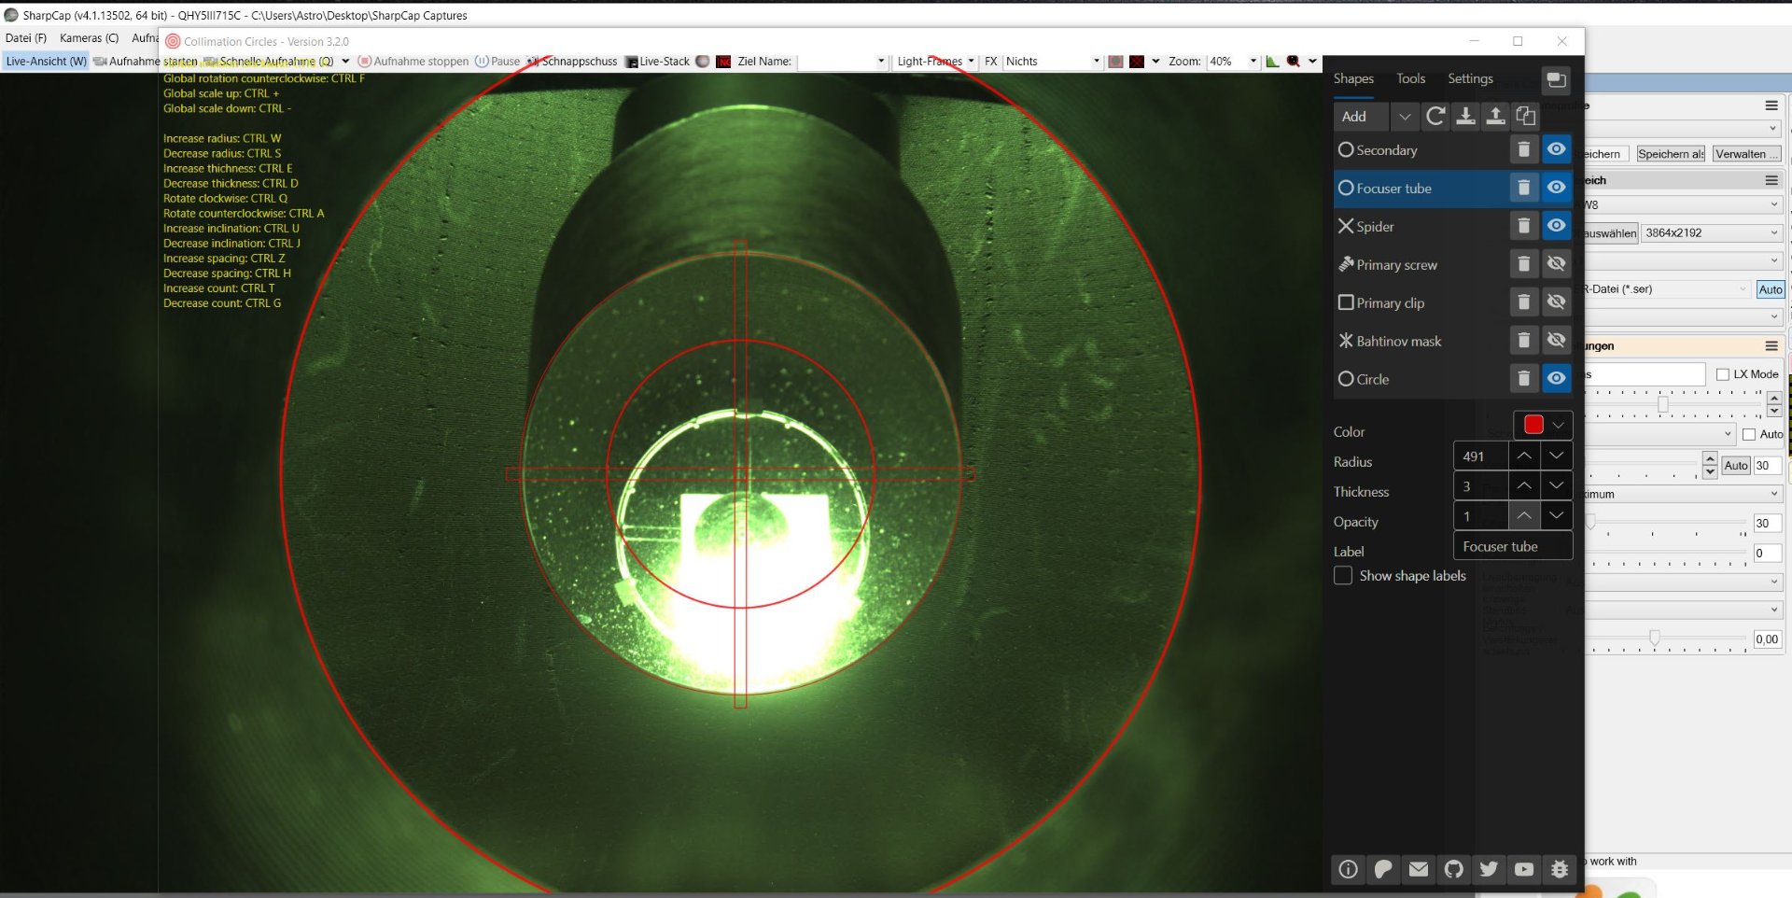Open the Color dropdown arrow
The width and height of the screenshot is (1792, 898).
[1559, 425]
